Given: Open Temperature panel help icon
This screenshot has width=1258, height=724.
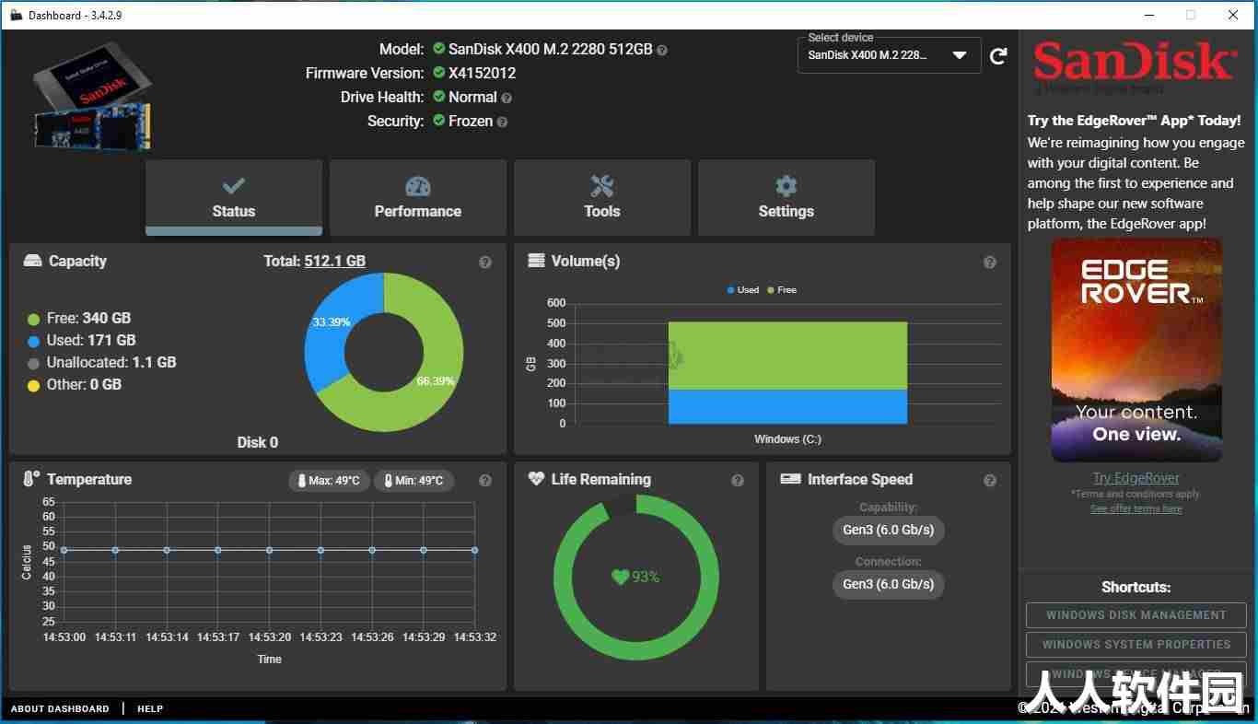Looking at the screenshot, I should 485,481.
